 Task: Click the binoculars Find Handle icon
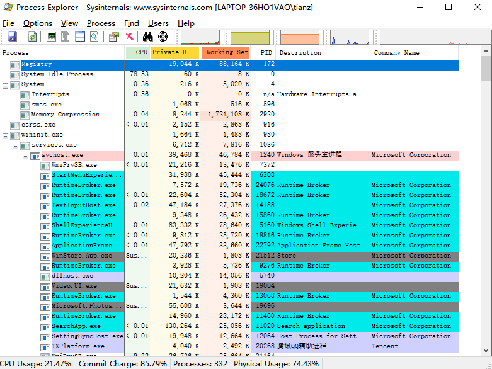148,37
